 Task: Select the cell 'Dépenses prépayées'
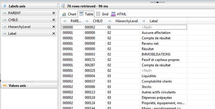tap(163, 97)
